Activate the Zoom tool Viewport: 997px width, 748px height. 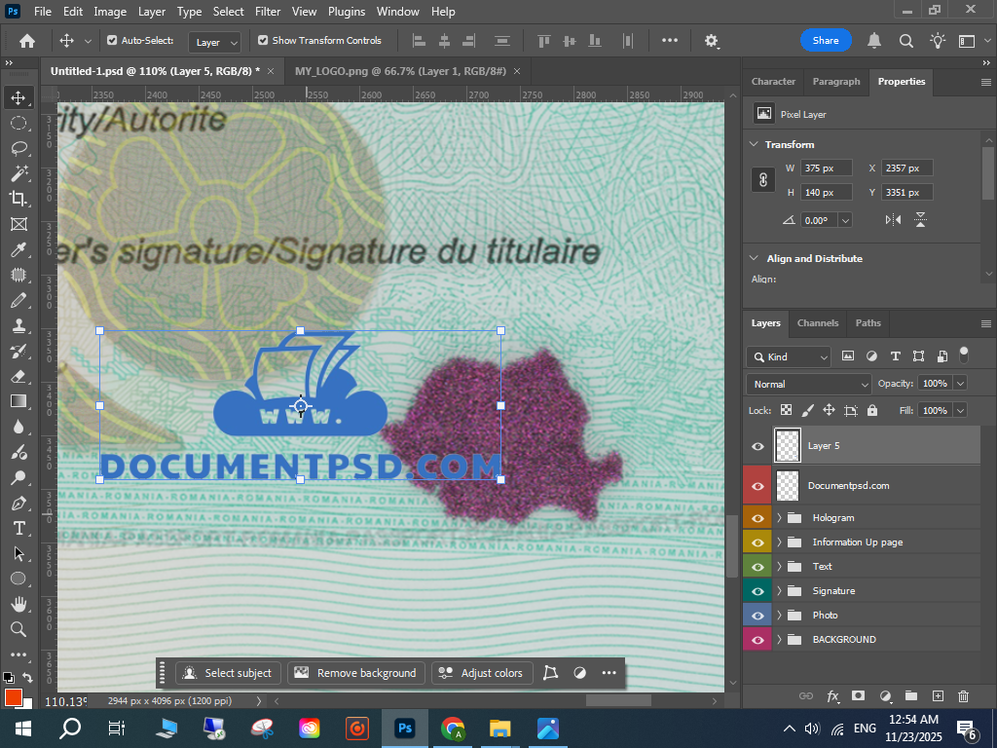[18, 629]
